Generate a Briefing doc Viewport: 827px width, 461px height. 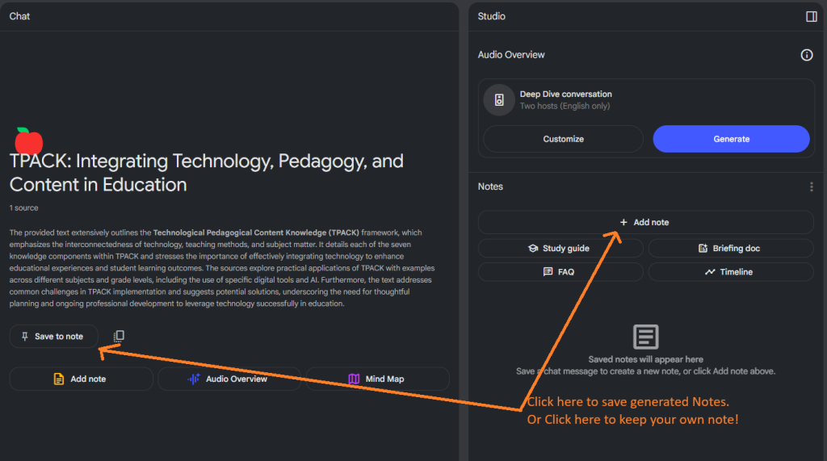tap(730, 249)
